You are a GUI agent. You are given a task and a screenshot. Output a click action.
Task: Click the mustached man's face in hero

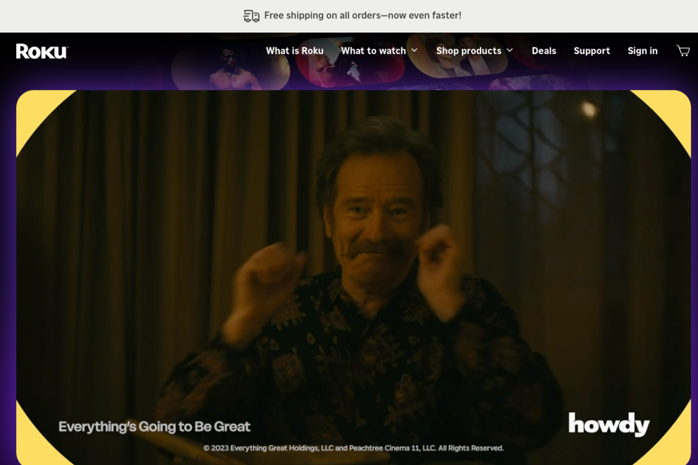tap(376, 218)
